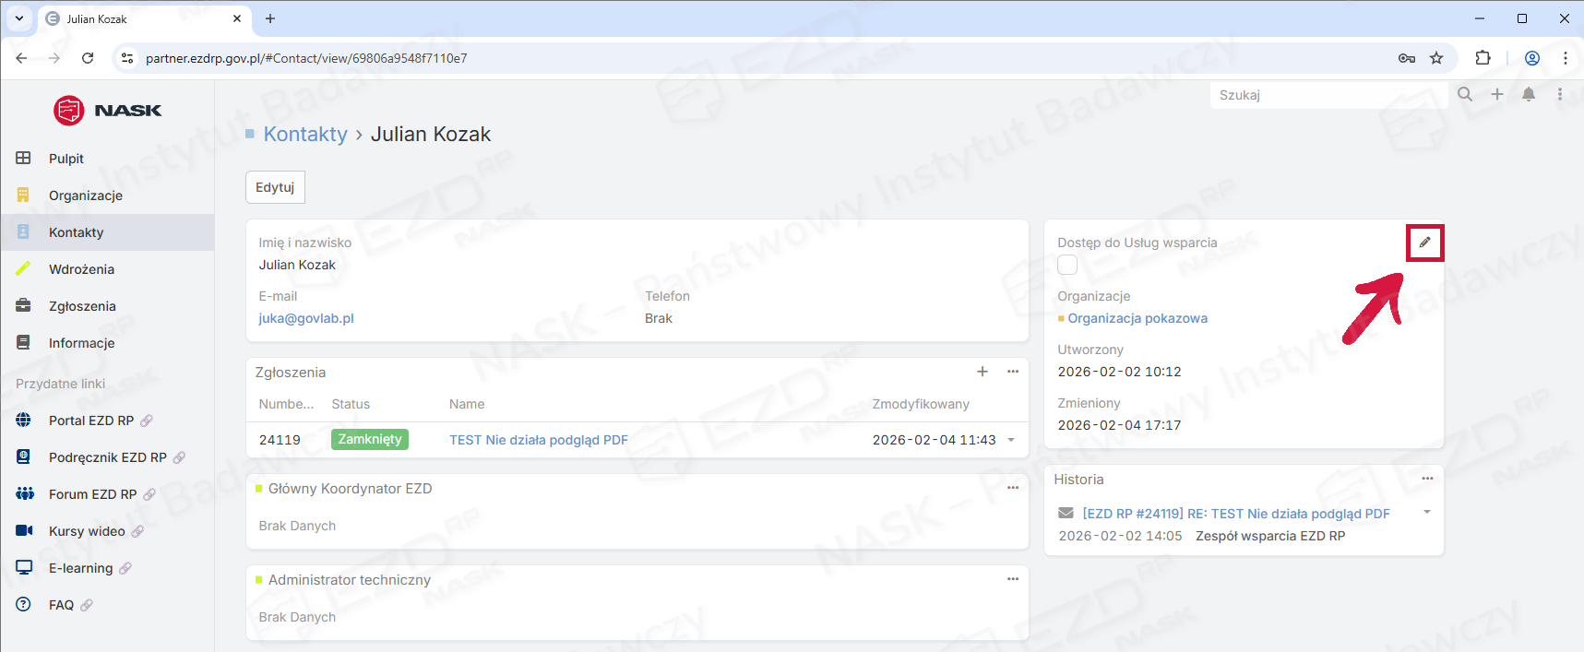Screen dimensions: 1584x652
Task: Open the Podręcznik EZD RP external link
Action: point(107,457)
